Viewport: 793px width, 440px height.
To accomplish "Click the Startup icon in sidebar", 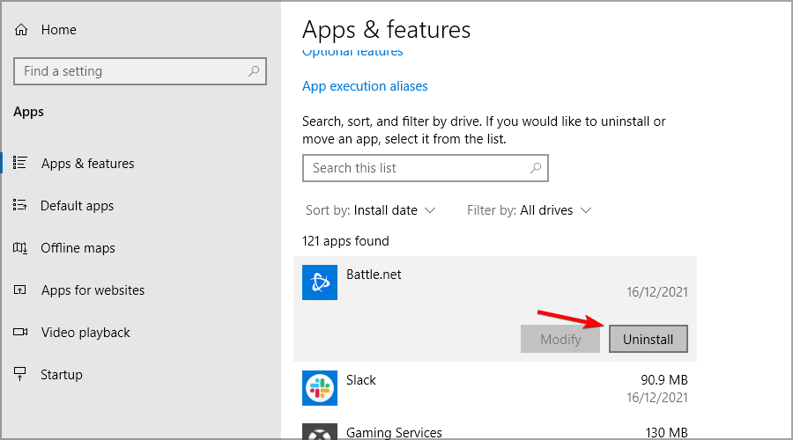I will (20, 374).
